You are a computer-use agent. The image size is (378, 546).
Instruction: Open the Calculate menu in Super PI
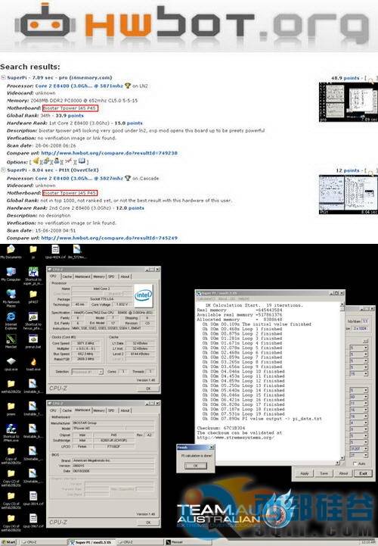click(x=206, y=299)
